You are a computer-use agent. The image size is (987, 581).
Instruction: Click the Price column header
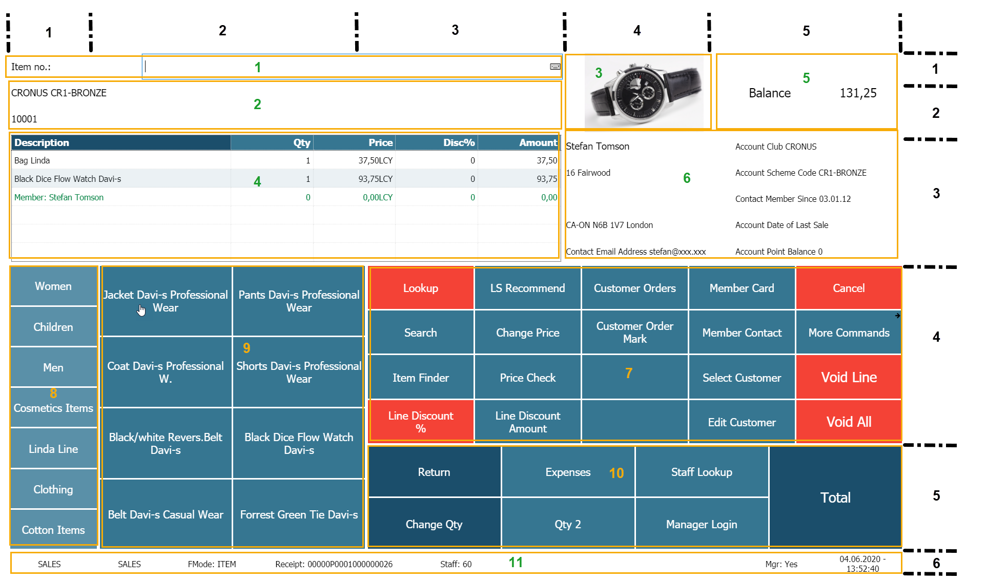click(355, 143)
